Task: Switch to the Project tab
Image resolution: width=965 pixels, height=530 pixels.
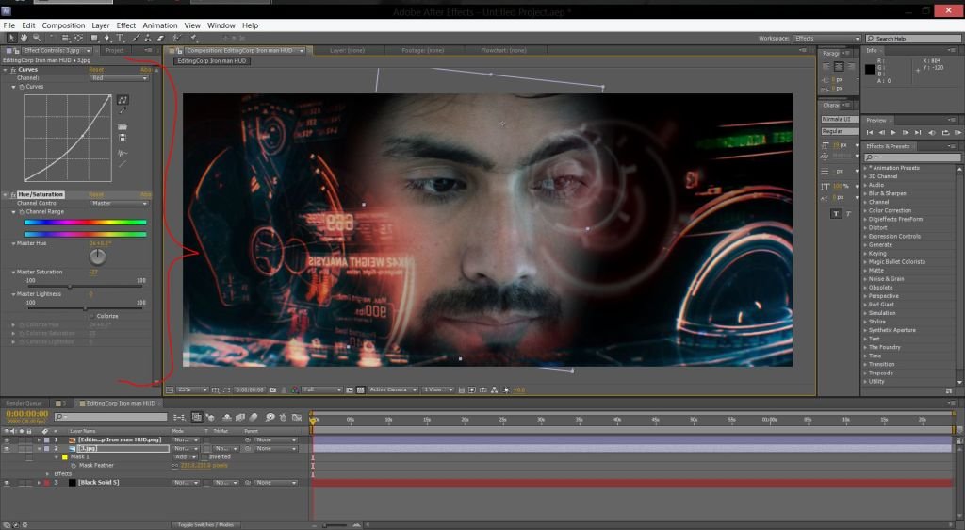Action: click(x=114, y=51)
